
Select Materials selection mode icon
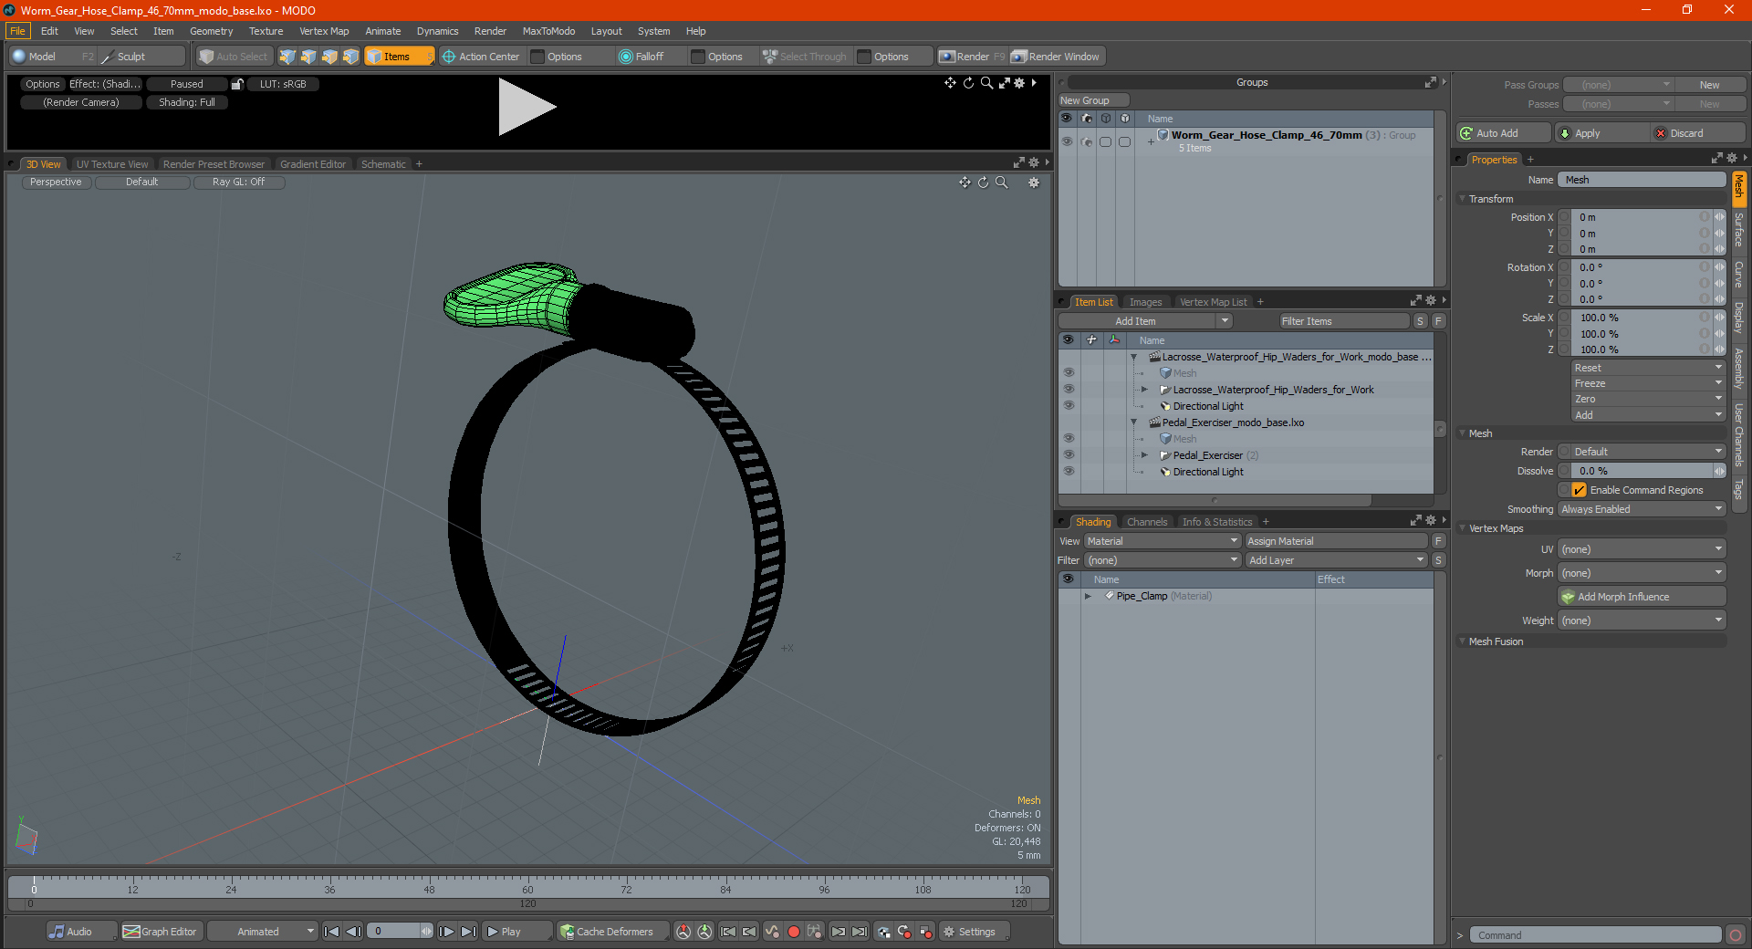(x=350, y=57)
